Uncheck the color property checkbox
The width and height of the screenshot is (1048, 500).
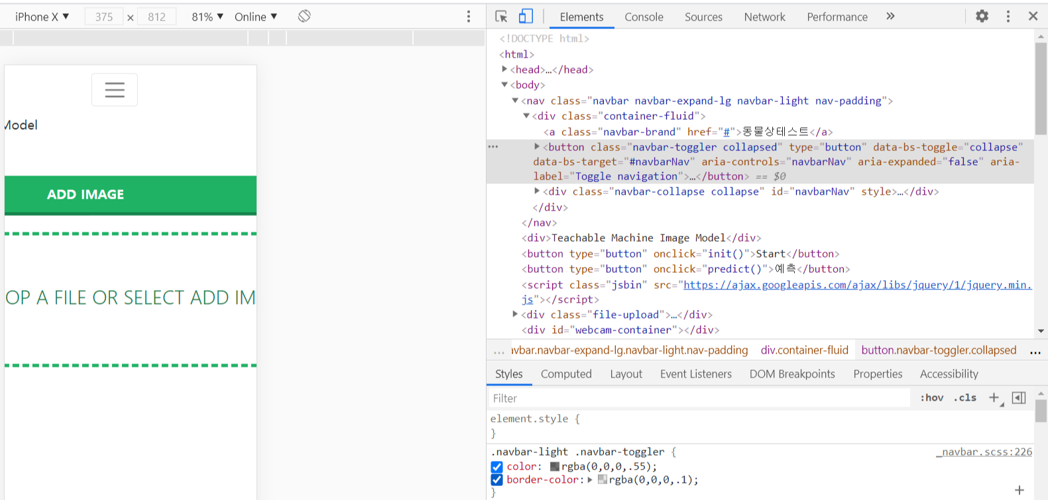point(496,467)
